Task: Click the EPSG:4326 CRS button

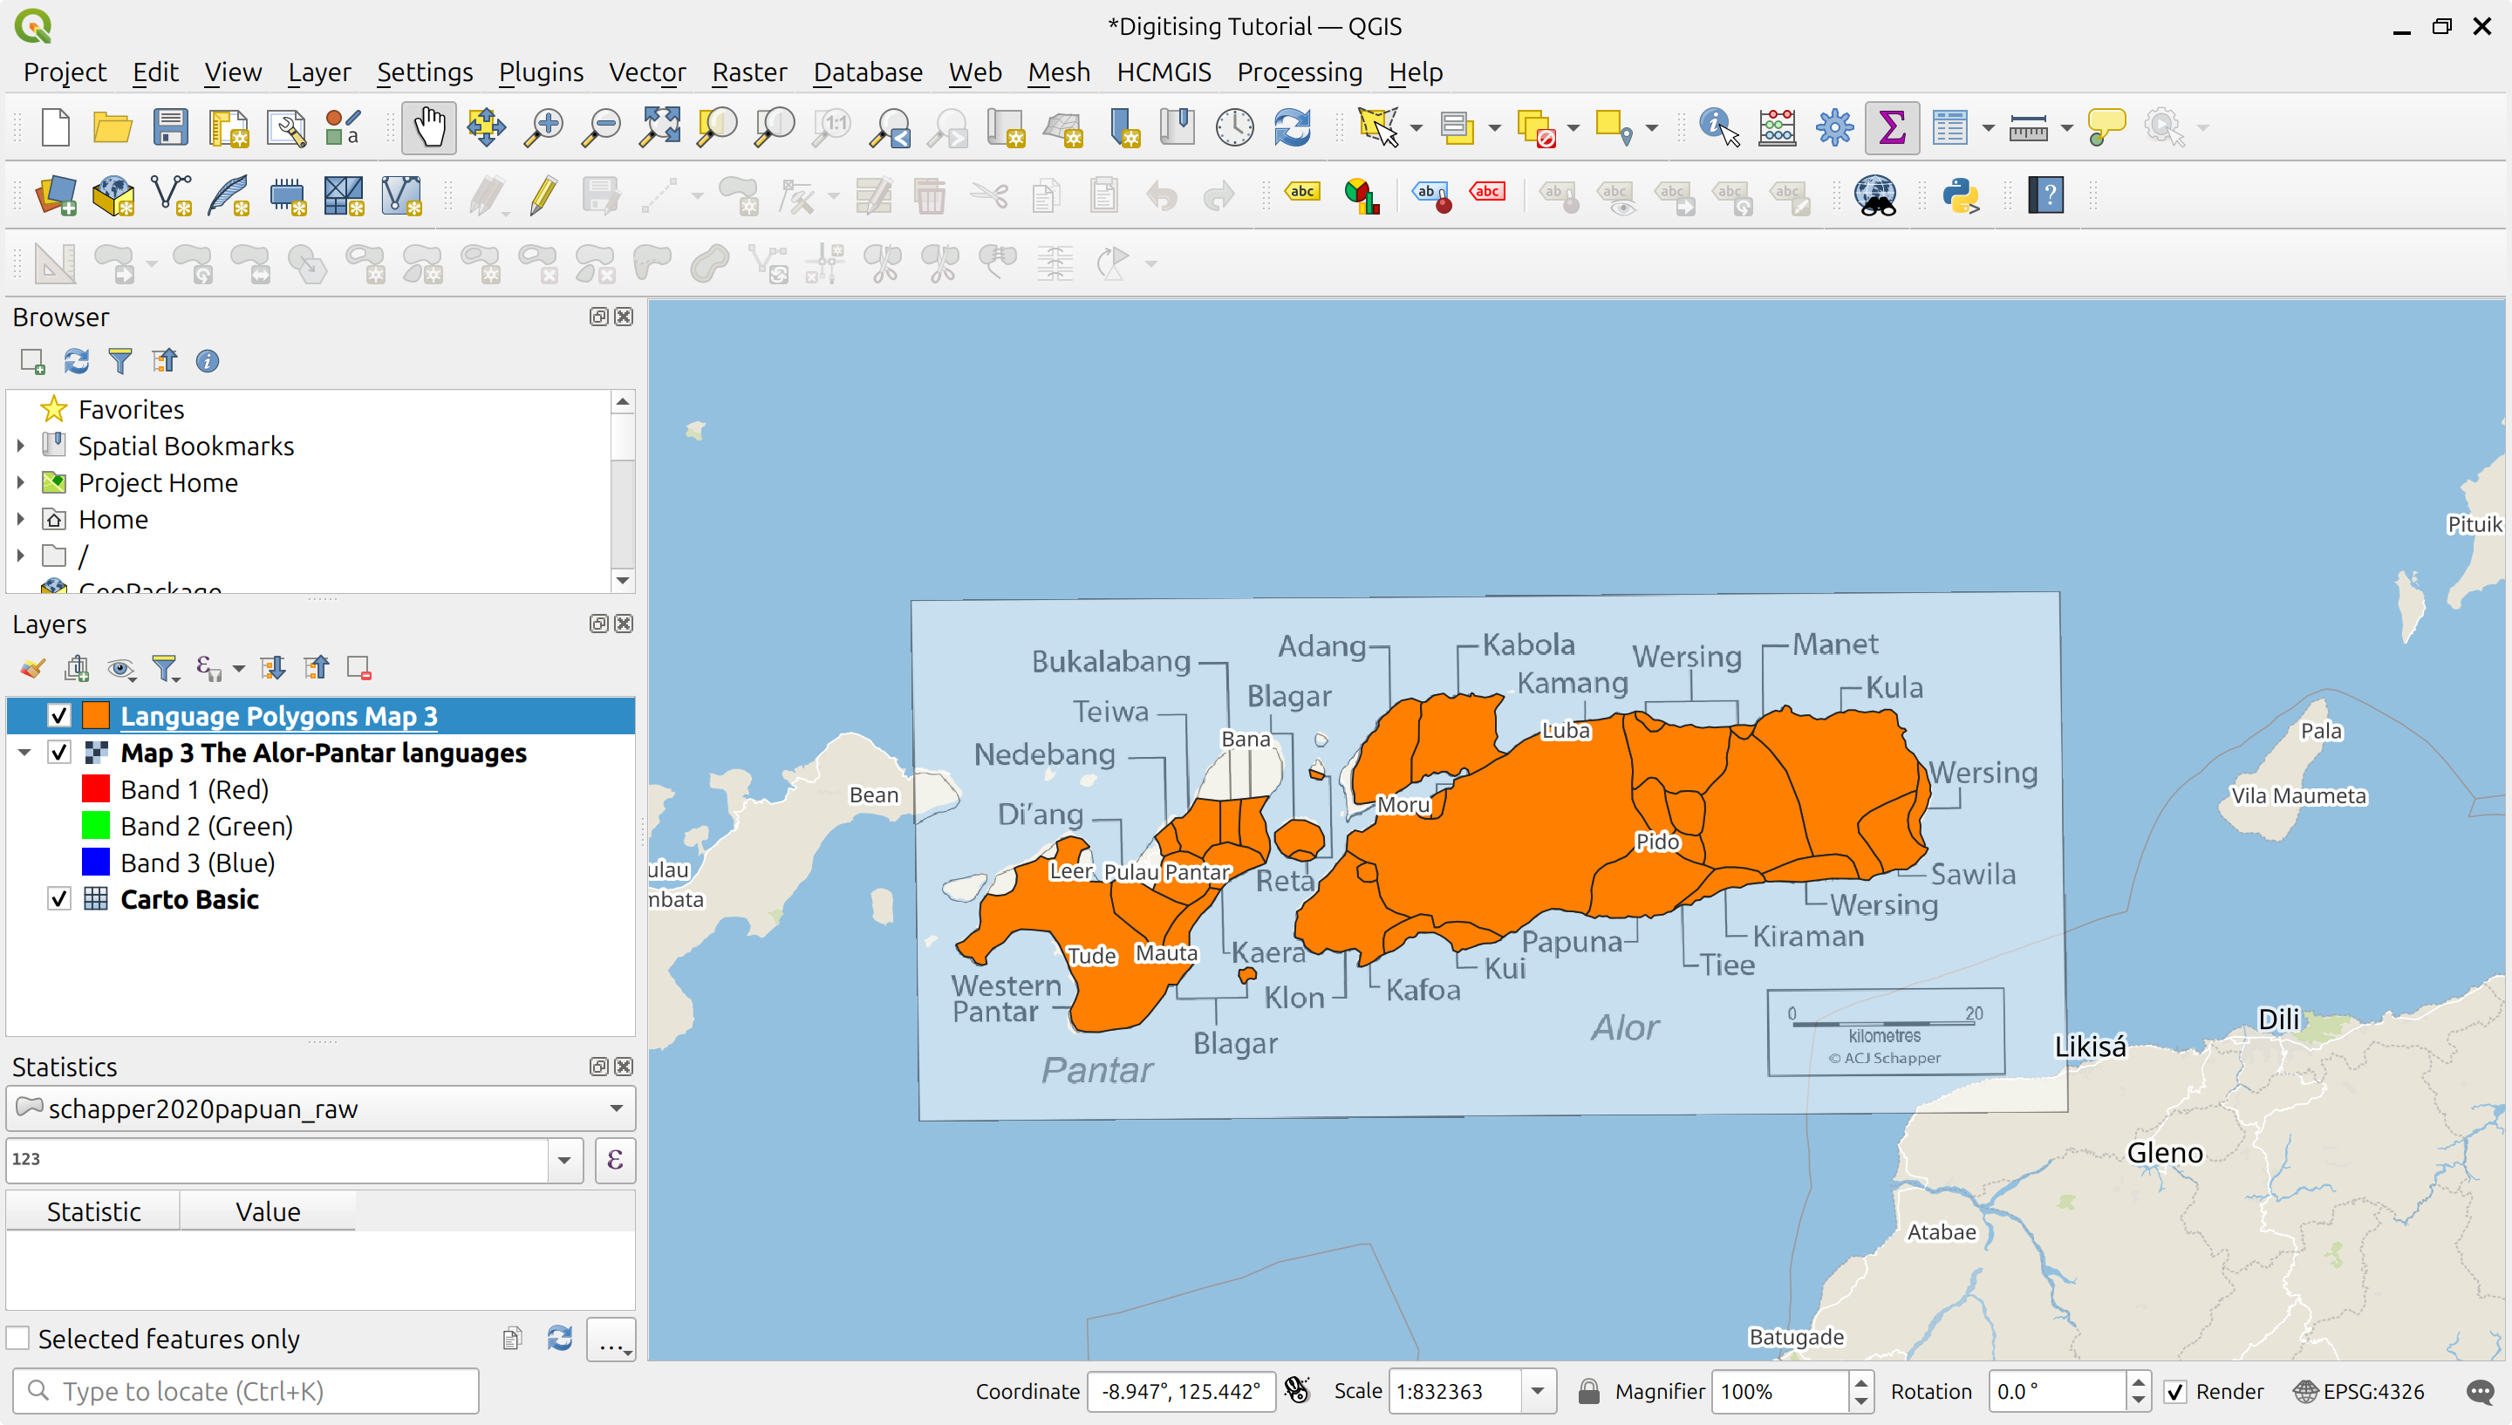Action: click(x=2359, y=1391)
